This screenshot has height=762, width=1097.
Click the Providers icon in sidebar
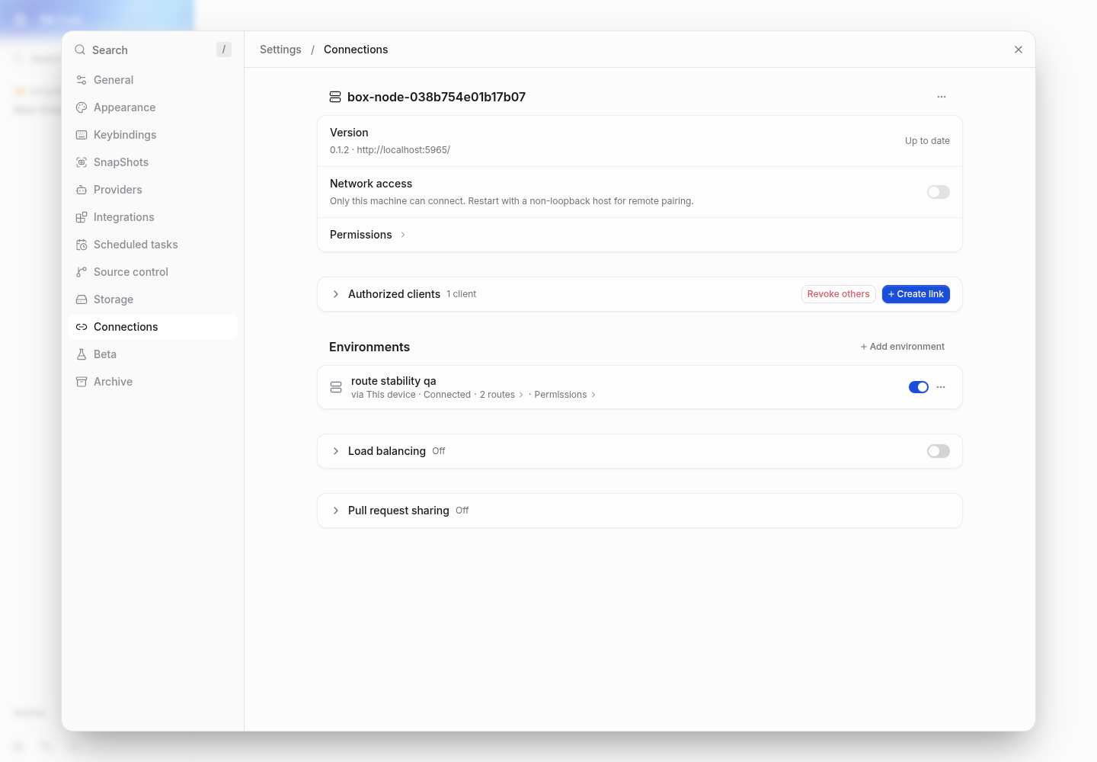[82, 190]
